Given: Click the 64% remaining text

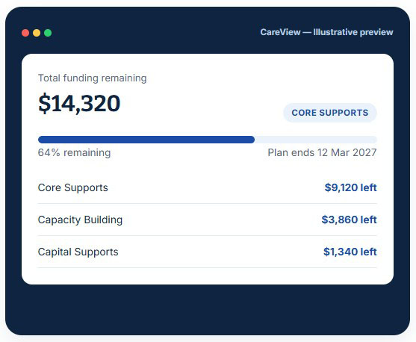Looking at the screenshot, I should click(x=74, y=153).
